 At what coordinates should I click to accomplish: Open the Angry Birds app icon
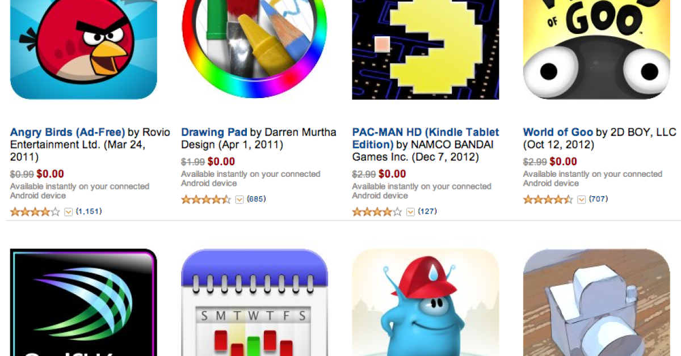[x=83, y=50]
